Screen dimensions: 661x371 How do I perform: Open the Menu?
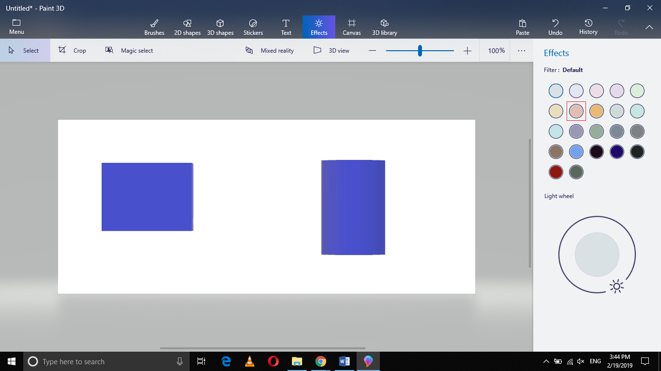[16, 27]
